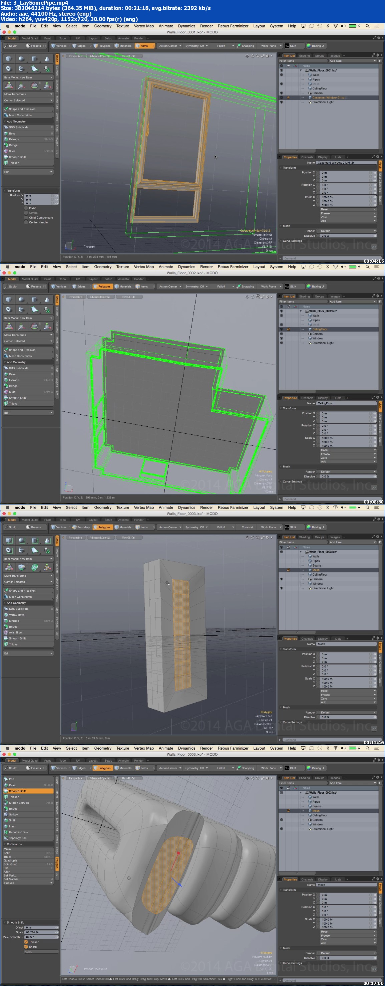The width and height of the screenshot is (385, 986).
Task: Select the Beams item in 00:12:46 frame
Action: (x=317, y=565)
